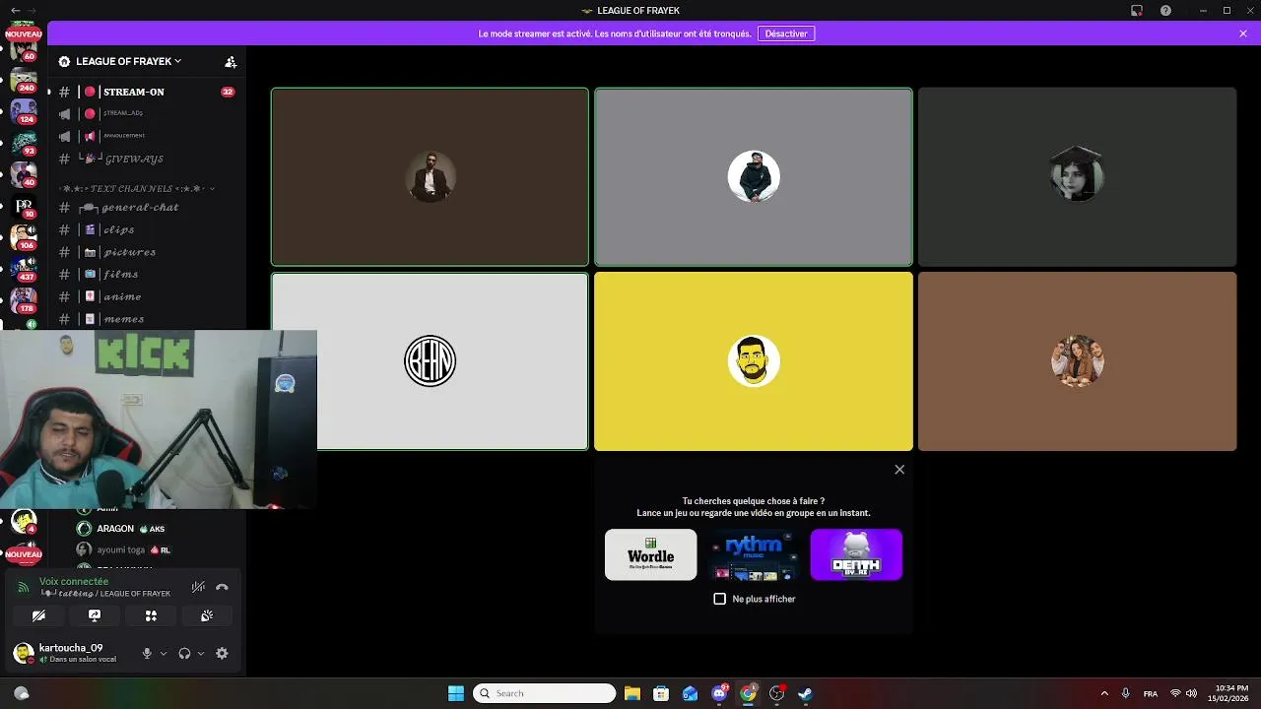Viewport: 1261px width, 709px height.
Task: Collapse the TEXT CHANNELS category
Action: tap(136, 188)
